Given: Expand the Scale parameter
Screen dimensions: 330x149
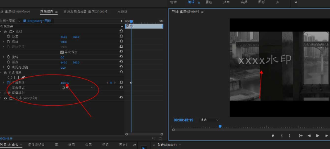Looking at the screenshot, I should [x=3, y=42].
